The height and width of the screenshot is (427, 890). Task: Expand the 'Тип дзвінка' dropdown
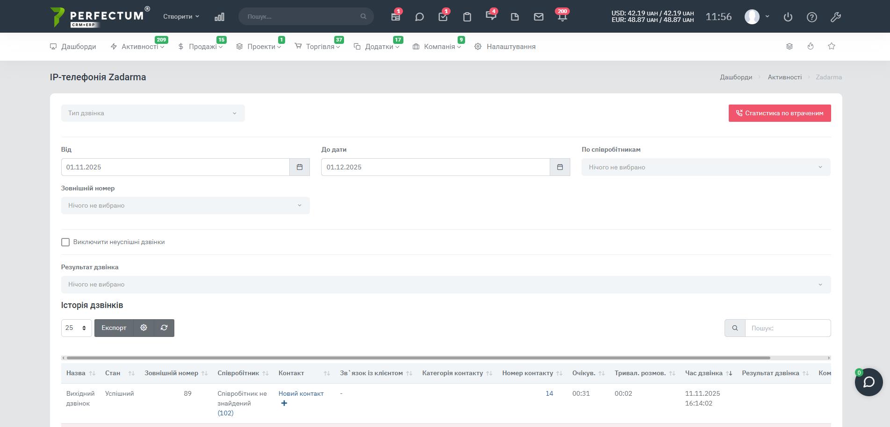153,113
